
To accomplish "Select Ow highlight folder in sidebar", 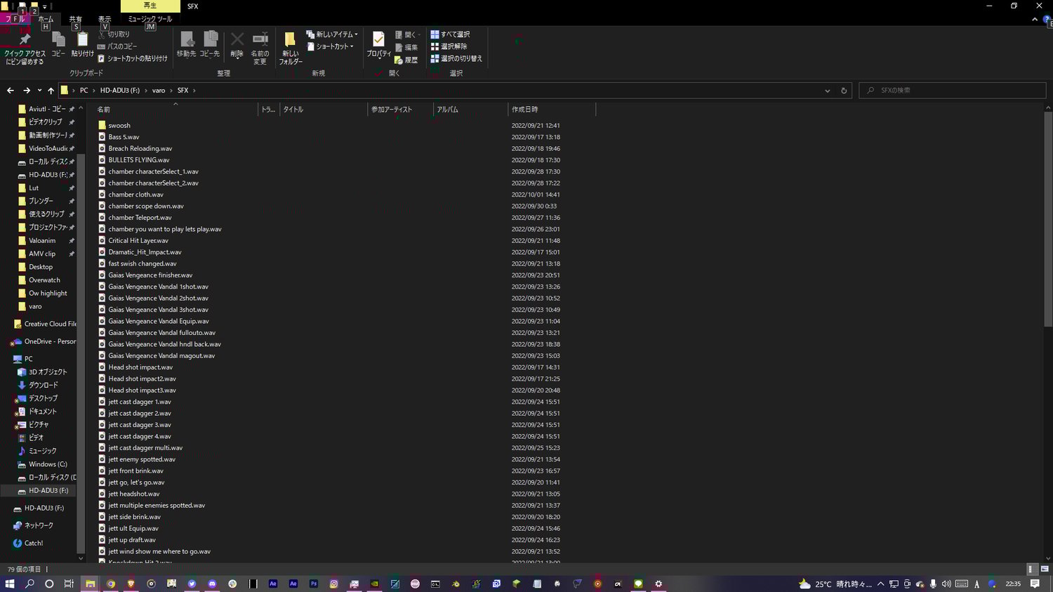I will click(48, 294).
